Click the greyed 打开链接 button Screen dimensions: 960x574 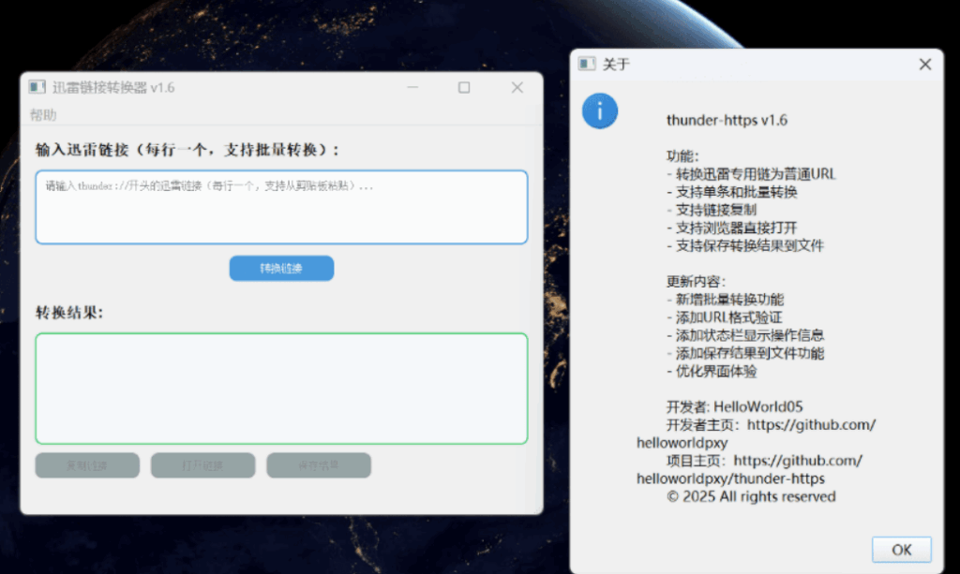[202, 465]
